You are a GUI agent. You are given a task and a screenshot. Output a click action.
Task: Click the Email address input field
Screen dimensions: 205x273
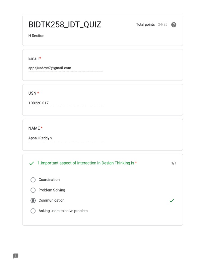pos(65,68)
